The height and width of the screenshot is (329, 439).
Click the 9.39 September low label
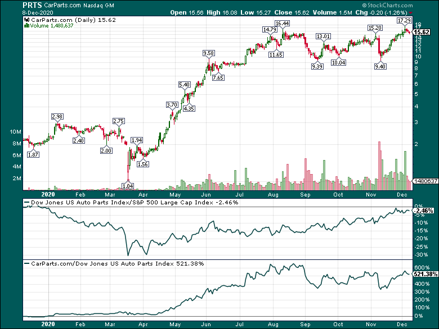pyautogui.click(x=317, y=66)
